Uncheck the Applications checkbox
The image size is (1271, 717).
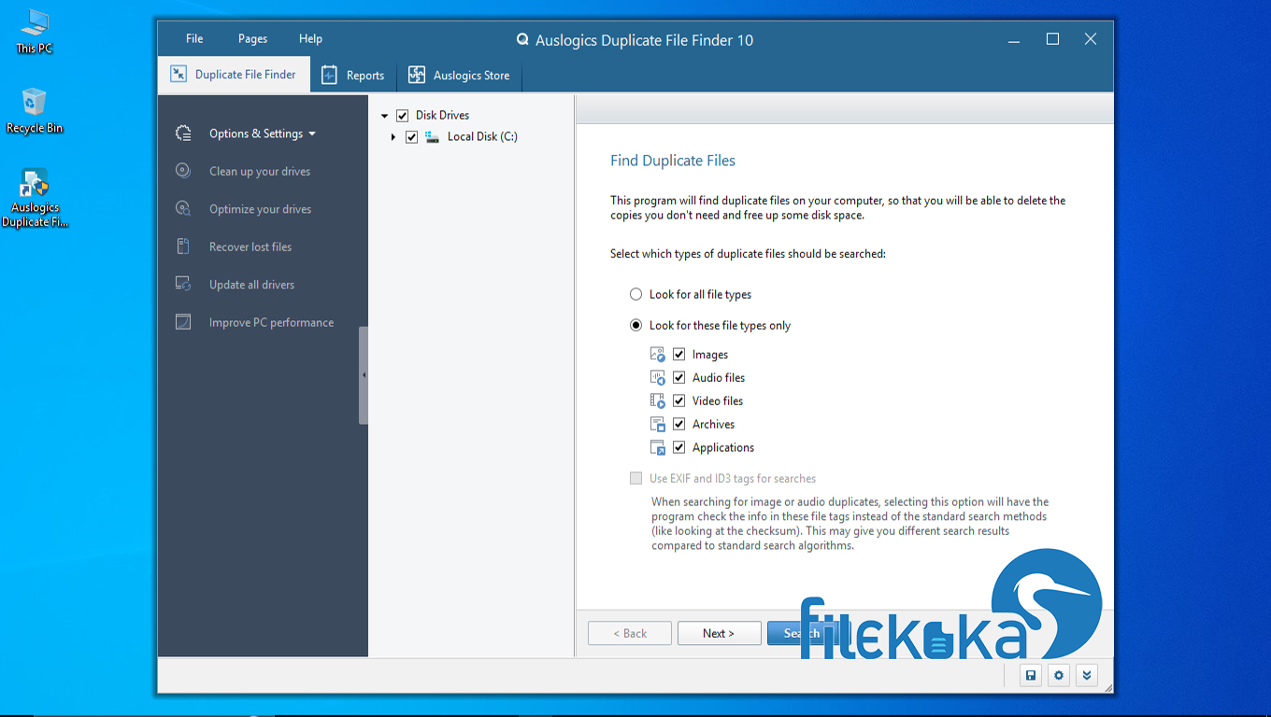coord(679,448)
